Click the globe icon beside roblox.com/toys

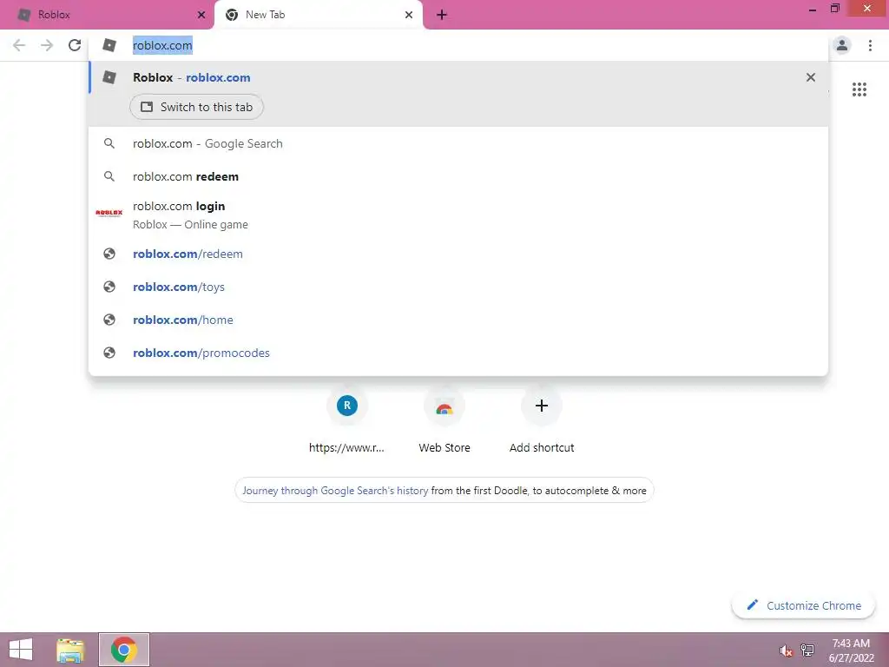click(x=109, y=287)
